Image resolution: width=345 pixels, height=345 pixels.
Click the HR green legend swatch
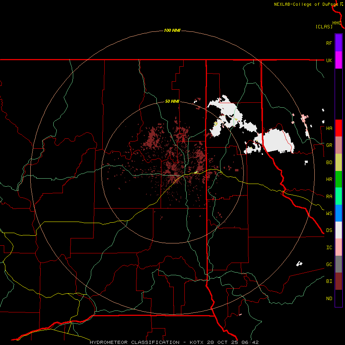[x=338, y=179]
